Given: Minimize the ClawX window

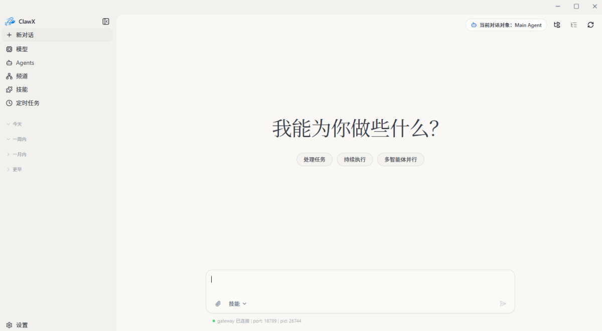Looking at the screenshot, I should point(558,6).
